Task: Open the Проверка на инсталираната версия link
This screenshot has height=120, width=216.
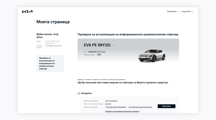Action: pos(122,111)
